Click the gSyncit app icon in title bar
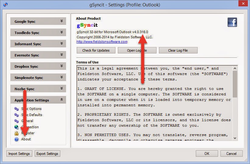This screenshot has height=164, width=250. tap(5, 5)
